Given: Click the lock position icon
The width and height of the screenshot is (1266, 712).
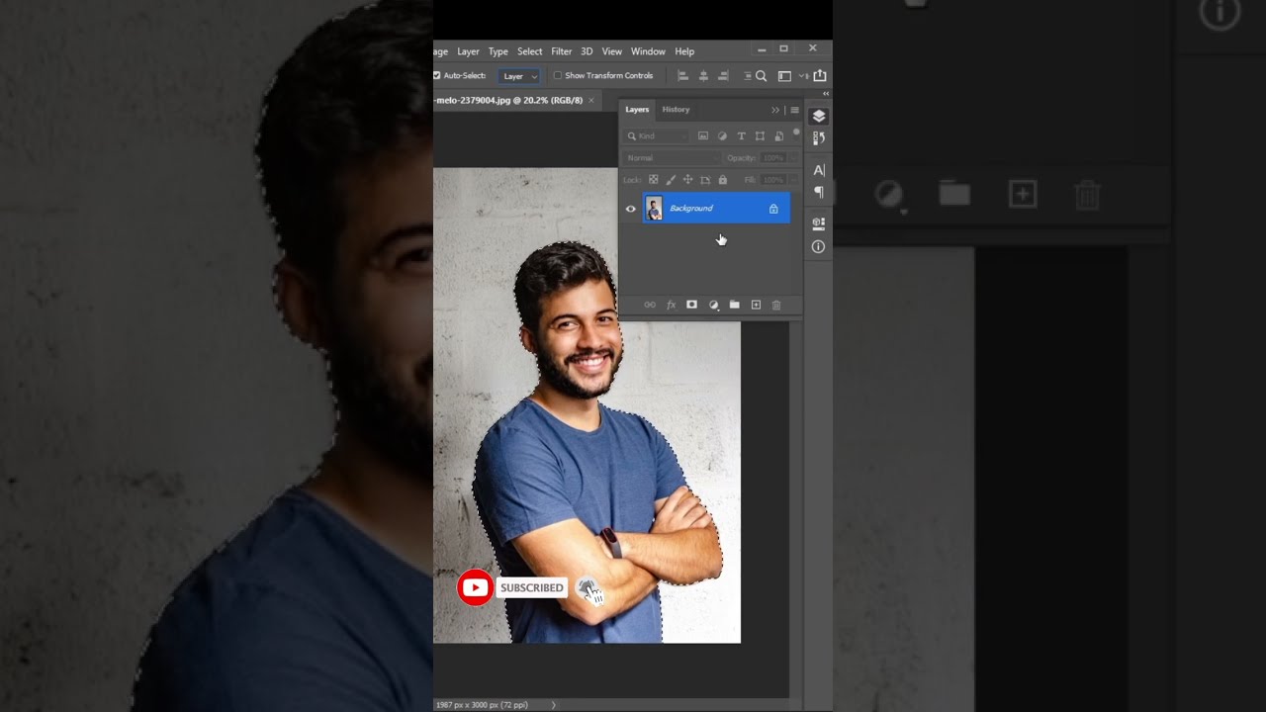Looking at the screenshot, I should pos(687,180).
